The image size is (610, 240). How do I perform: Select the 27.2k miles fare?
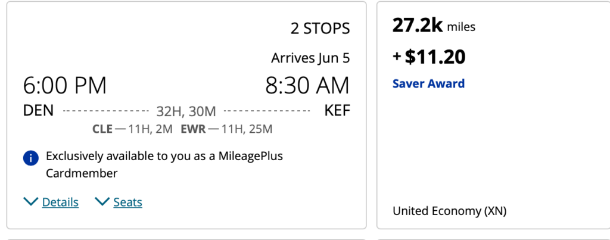(x=434, y=26)
